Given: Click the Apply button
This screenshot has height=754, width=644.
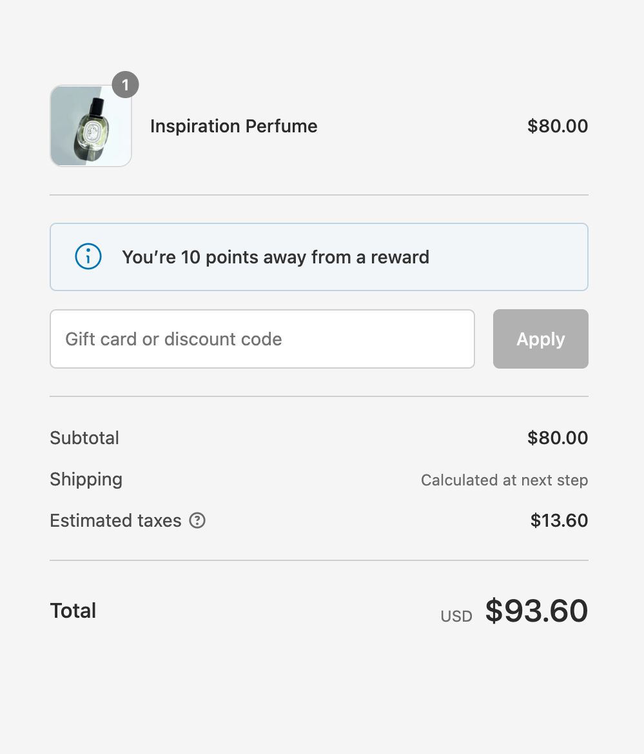Looking at the screenshot, I should [x=540, y=339].
